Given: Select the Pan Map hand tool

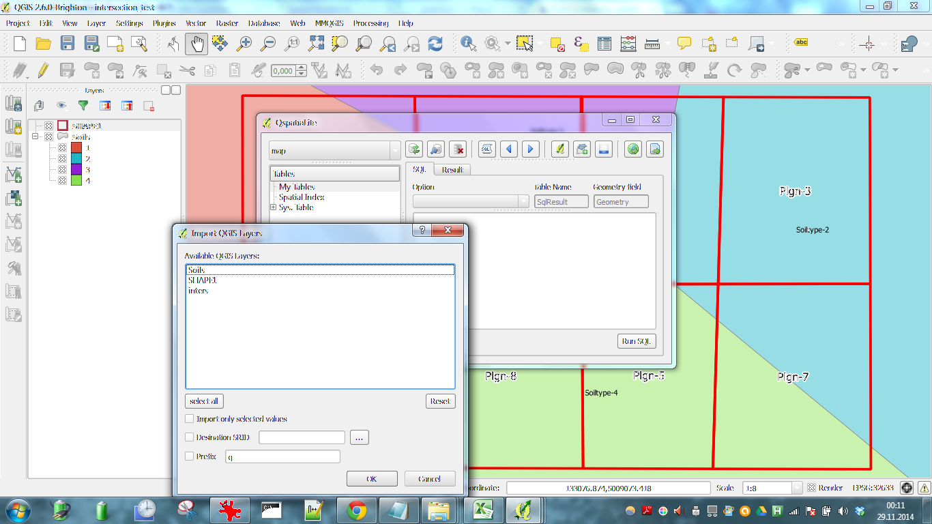Looking at the screenshot, I should (x=196, y=44).
